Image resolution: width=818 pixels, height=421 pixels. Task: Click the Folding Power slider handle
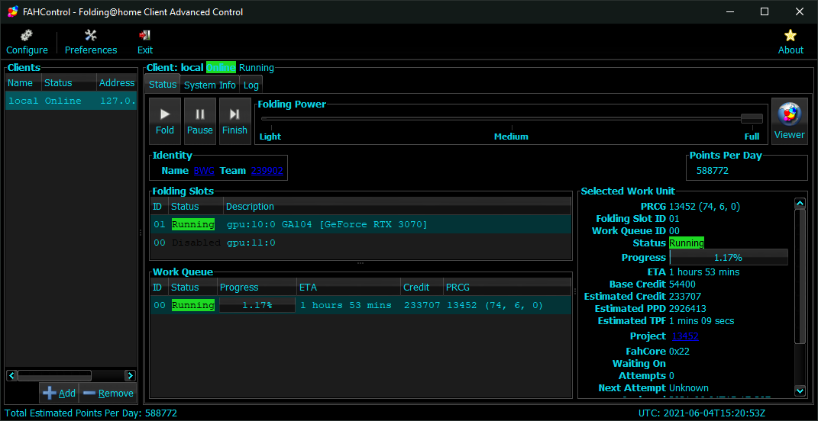coord(752,119)
